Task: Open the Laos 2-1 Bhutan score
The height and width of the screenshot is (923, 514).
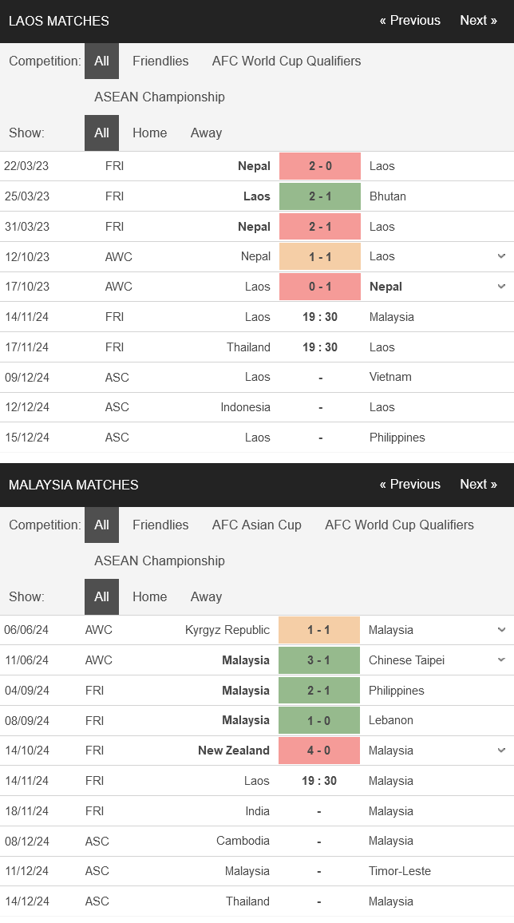Action: pos(320,196)
